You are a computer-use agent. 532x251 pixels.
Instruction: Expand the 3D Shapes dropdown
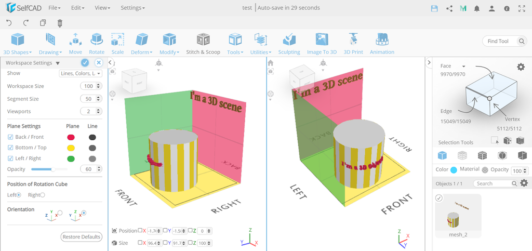(x=18, y=52)
